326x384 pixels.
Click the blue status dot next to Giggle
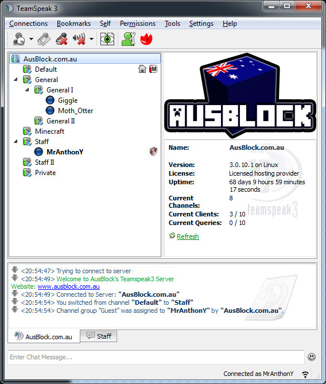click(x=50, y=100)
